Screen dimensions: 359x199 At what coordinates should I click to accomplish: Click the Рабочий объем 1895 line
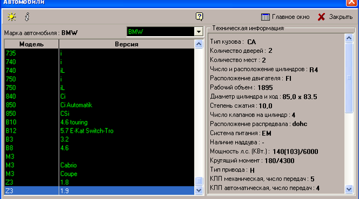click(241, 87)
